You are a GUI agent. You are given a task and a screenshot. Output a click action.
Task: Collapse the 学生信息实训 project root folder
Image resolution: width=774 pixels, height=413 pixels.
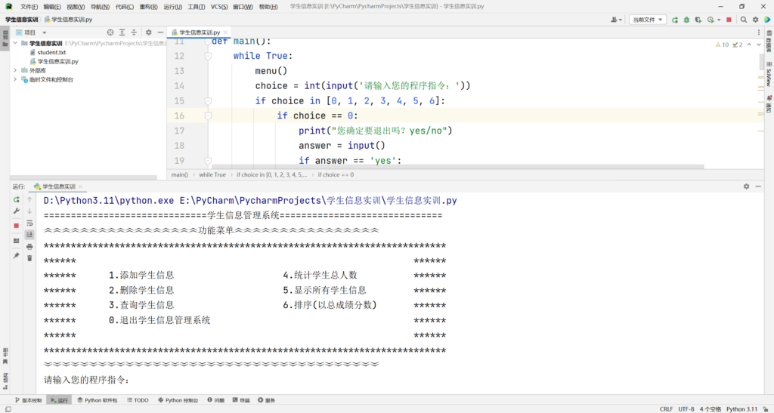click(x=15, y=43)
